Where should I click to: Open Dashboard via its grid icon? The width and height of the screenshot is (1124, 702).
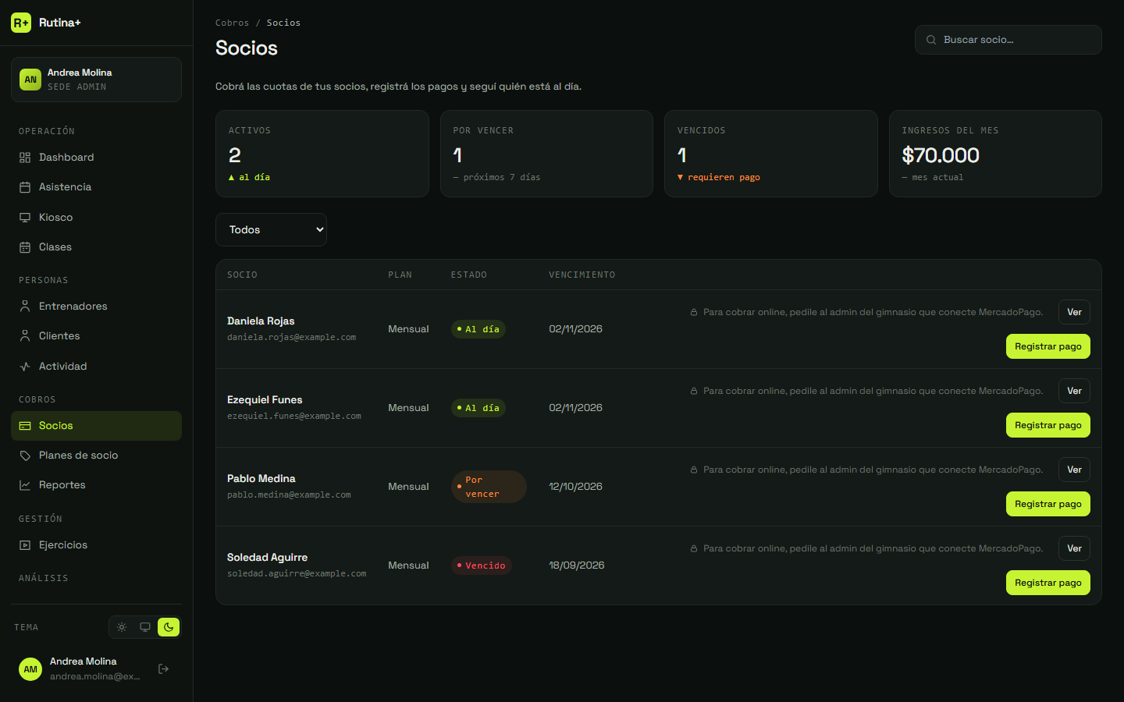[25, 158]
